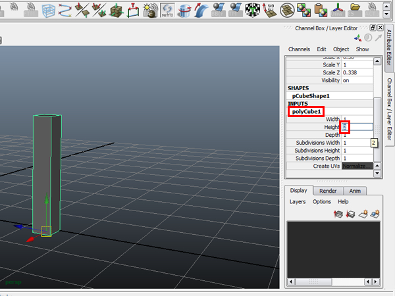395x296 pixels.
Task: Click the Channel Box scroll down arrow
Action: [x=377, y=174]
